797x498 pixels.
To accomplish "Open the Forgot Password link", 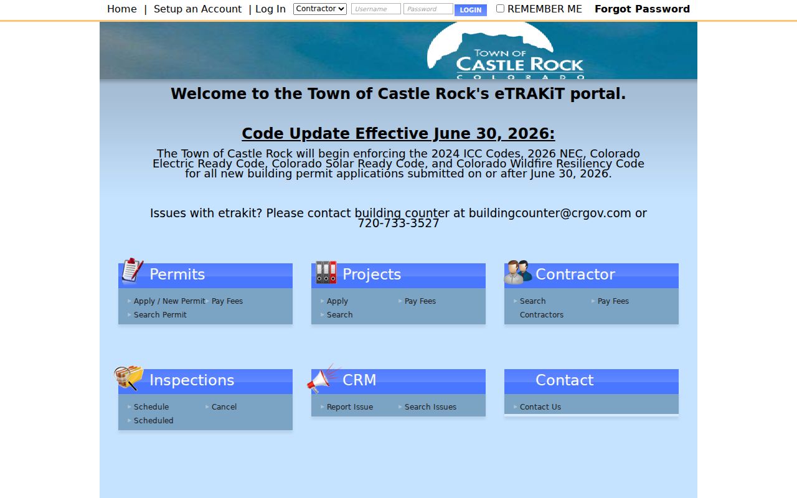I will [x=642, y=9].
